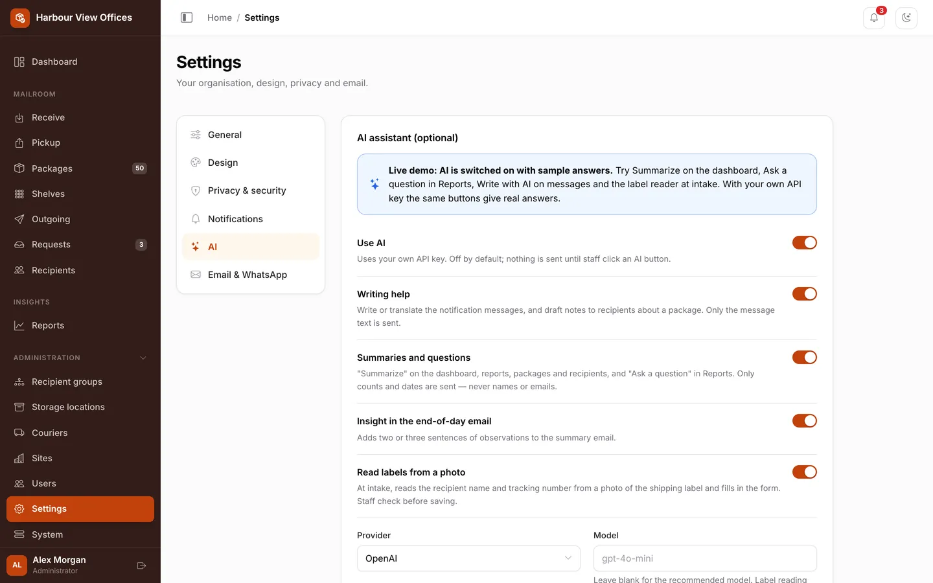Switch to dark mode via moon icon
This screenshot has width=933, height=583.
pos(906,18)
